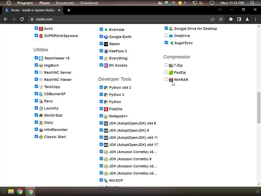The height and width of the screenshot is (196, 261).
Task: Share this page icon in address bar
Action: [213, 19]
